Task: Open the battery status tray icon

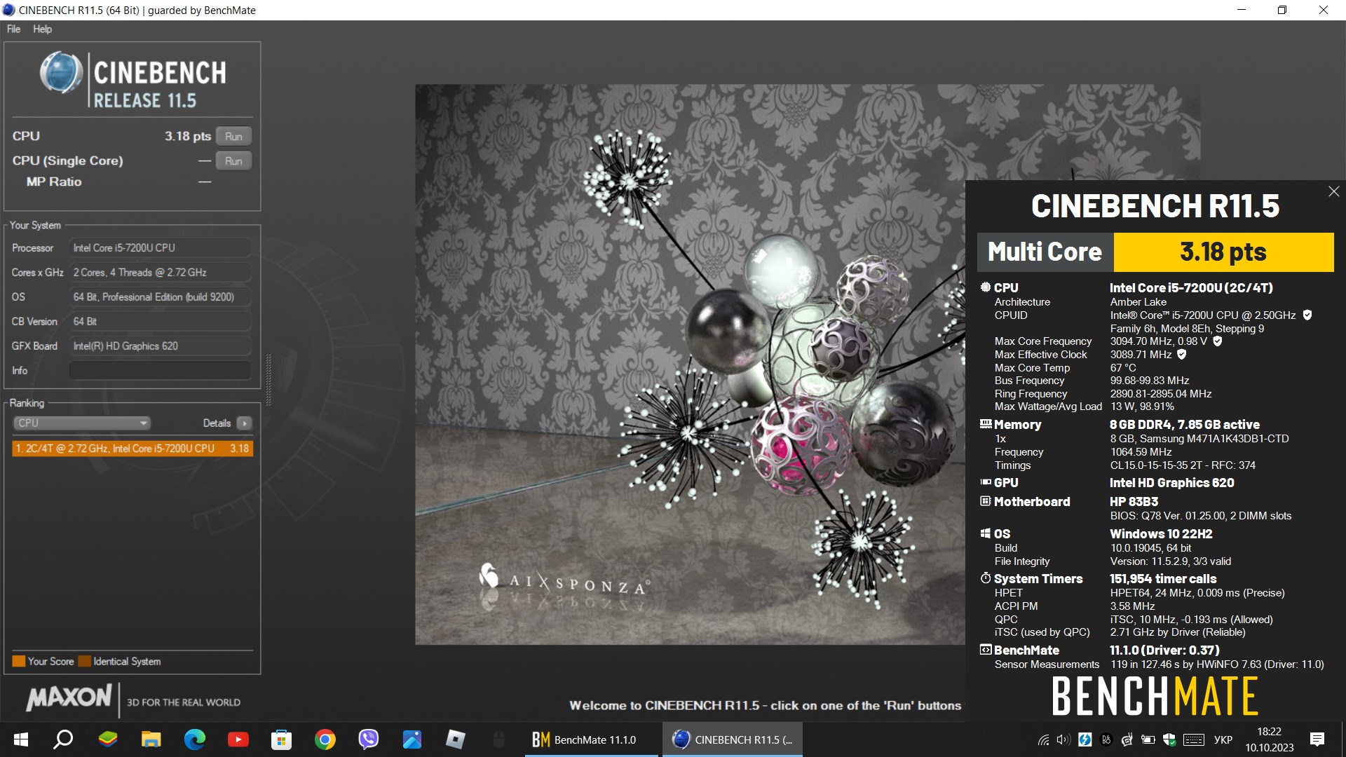Action: (x=1148, y=739)
